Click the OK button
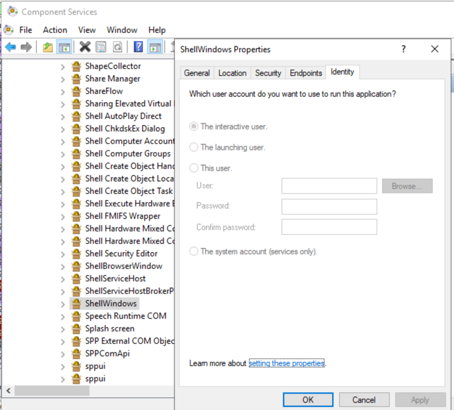 tap(308, 400)
